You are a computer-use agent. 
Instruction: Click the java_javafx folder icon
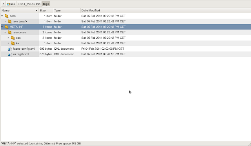pos(10,22)
